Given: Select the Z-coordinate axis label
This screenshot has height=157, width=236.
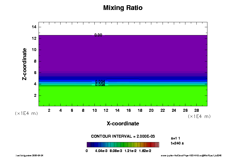Looking at the screenshot, I should (25, 64).
